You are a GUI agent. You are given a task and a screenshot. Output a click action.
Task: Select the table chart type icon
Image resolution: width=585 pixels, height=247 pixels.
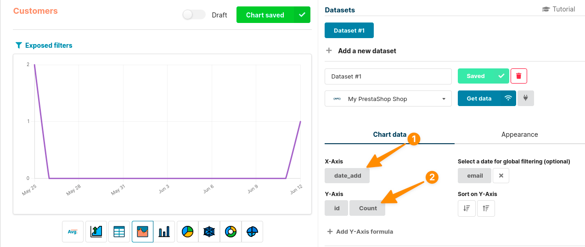tap(119, 232)
